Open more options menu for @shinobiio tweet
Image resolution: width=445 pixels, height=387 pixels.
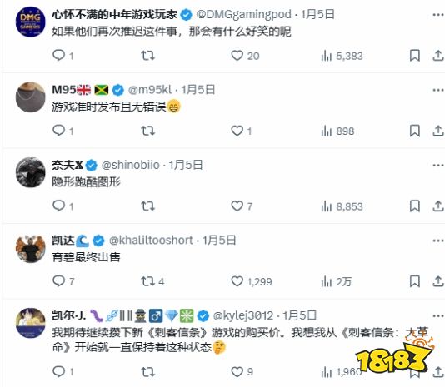point(437,166)
